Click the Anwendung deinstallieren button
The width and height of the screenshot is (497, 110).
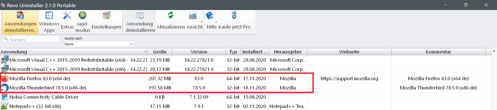[x=140, y=22]
